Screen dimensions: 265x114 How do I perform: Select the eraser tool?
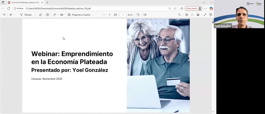coord(41,15)
